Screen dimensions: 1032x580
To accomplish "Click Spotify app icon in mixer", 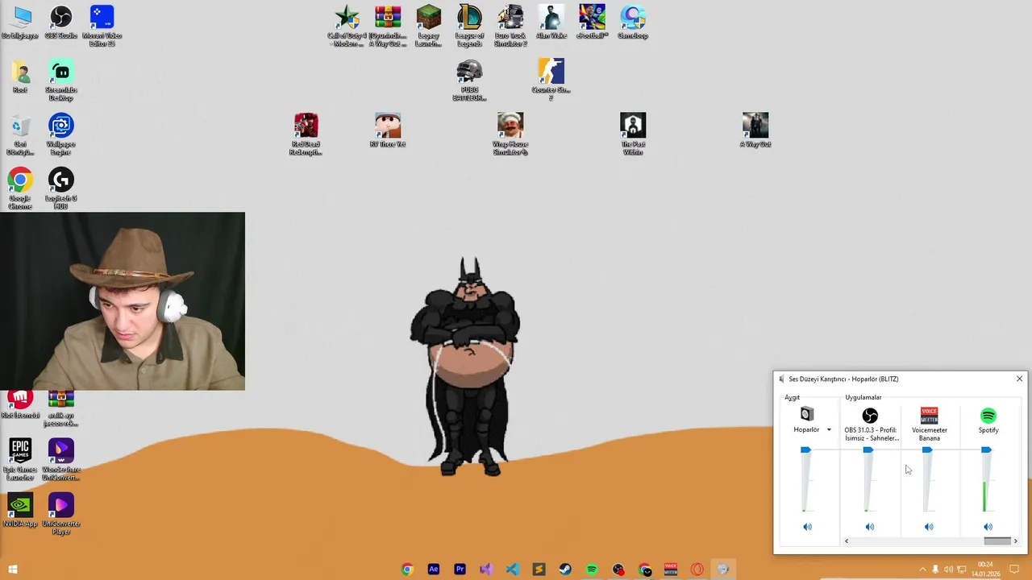I will point(988,416).
